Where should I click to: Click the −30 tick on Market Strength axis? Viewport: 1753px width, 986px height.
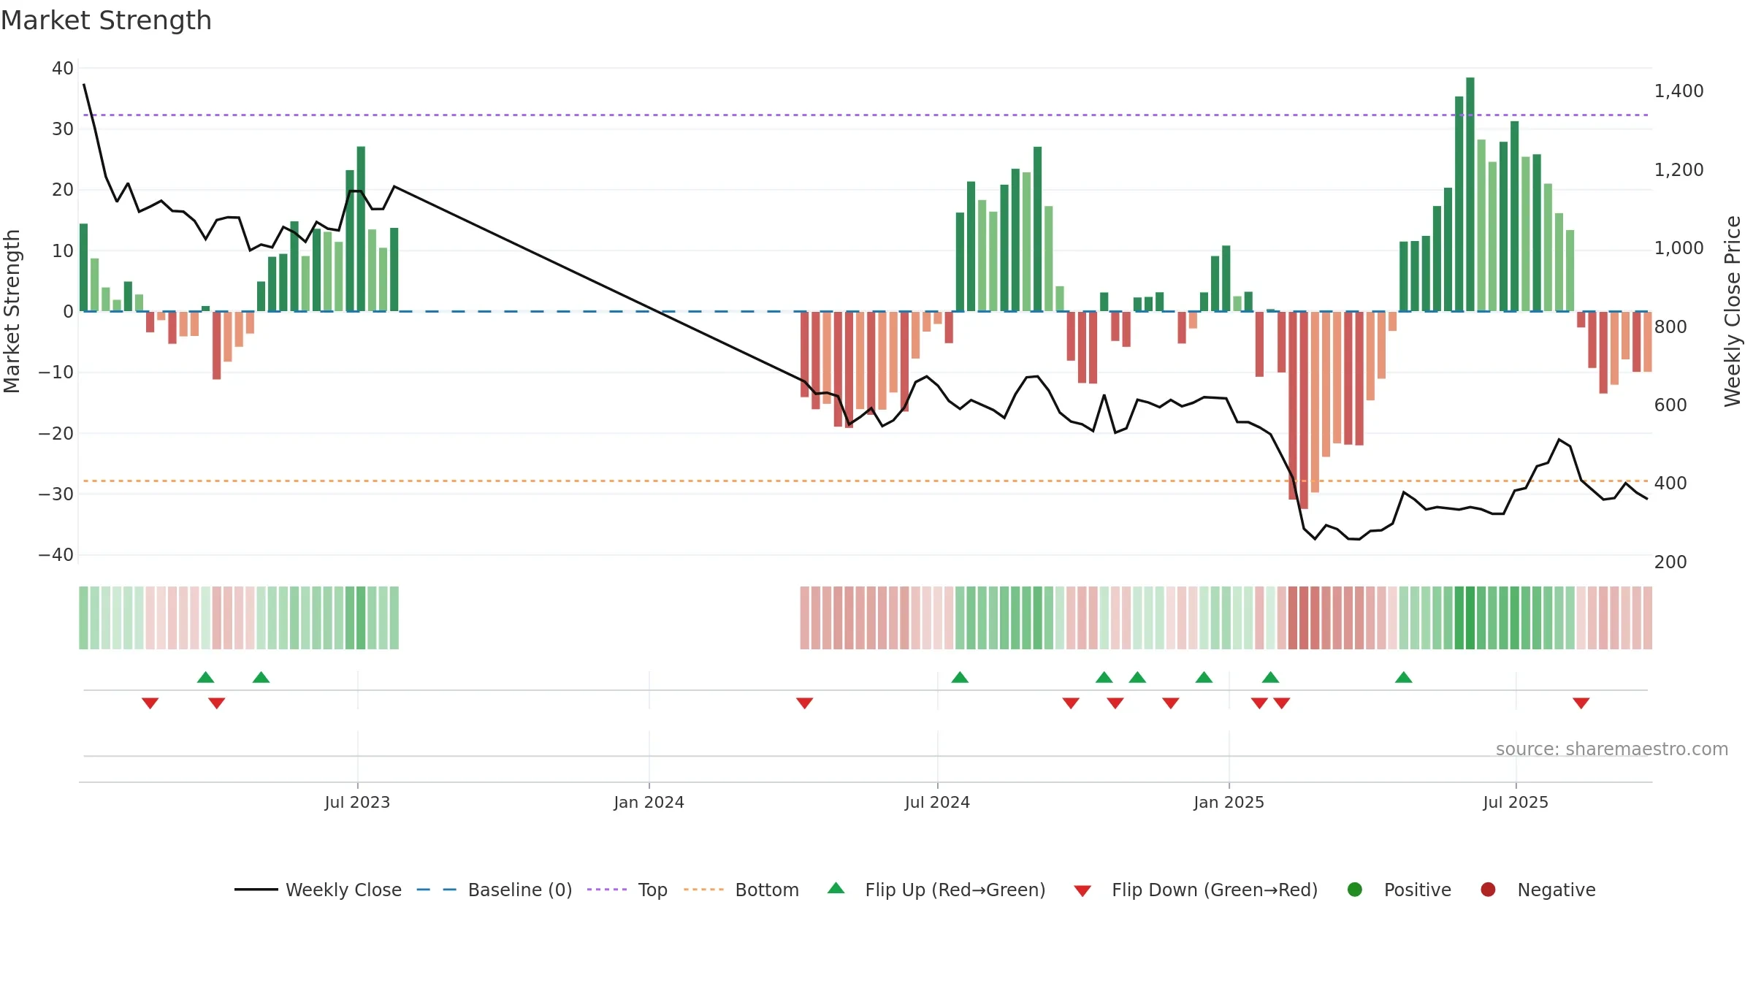pos(56,494)
